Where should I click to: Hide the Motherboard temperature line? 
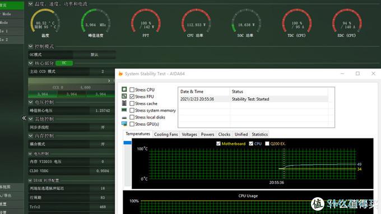coord(218,144)
